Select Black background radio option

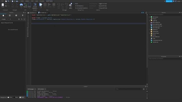pyautogui.click(x=16, y=97)
